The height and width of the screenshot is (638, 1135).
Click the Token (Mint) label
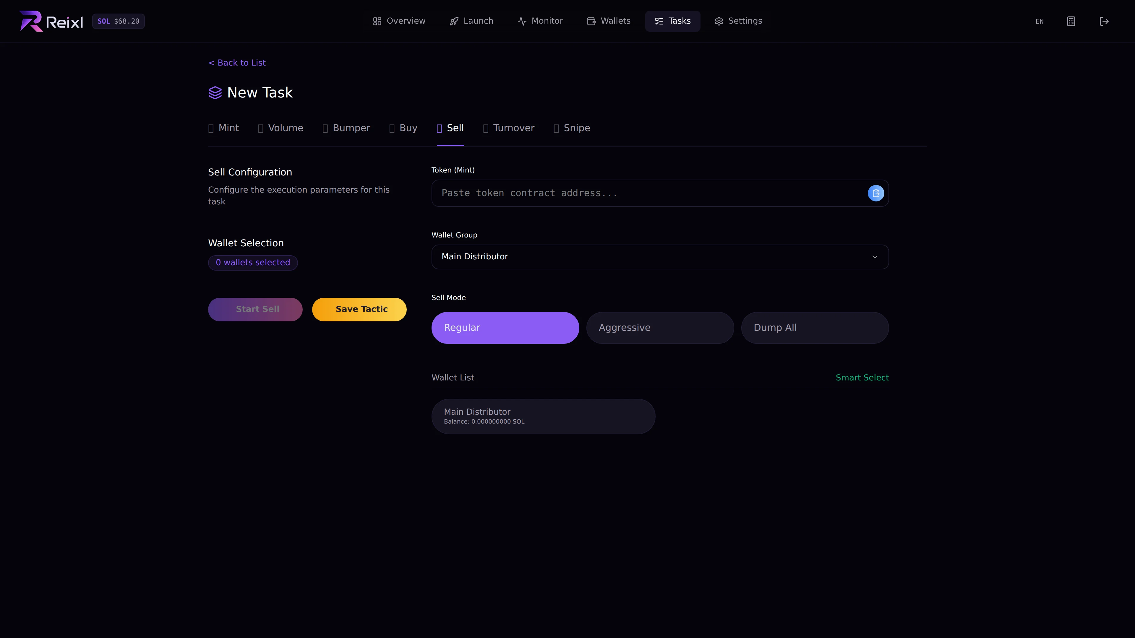point(453,170)
